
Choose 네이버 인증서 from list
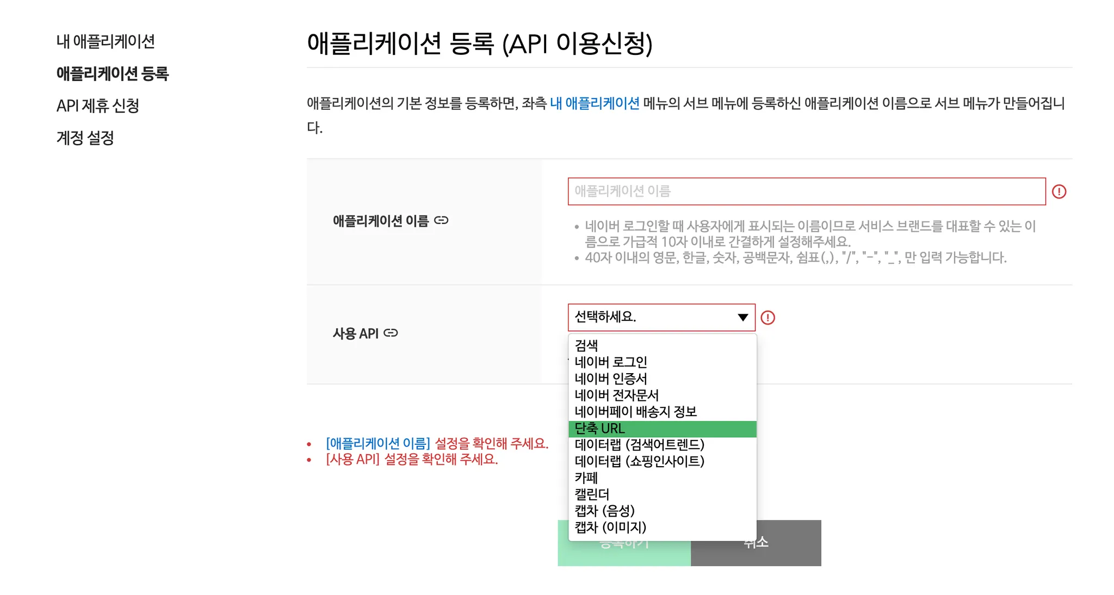[x=610, y=379]
